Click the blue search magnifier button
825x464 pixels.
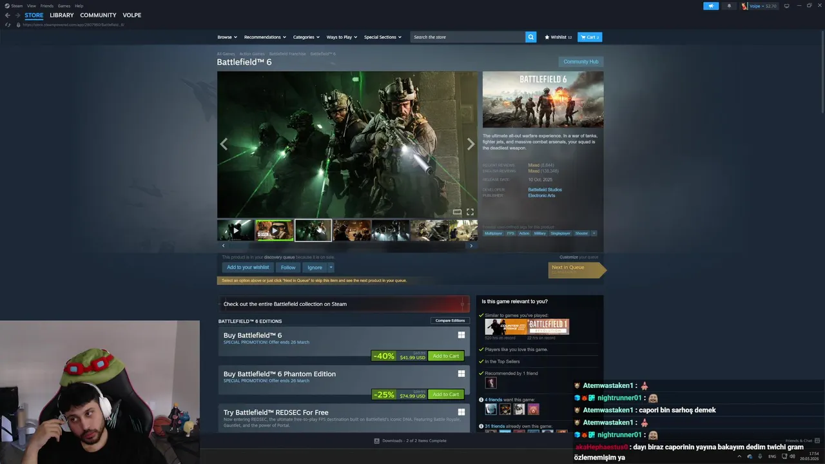click(x=530, y=37)
